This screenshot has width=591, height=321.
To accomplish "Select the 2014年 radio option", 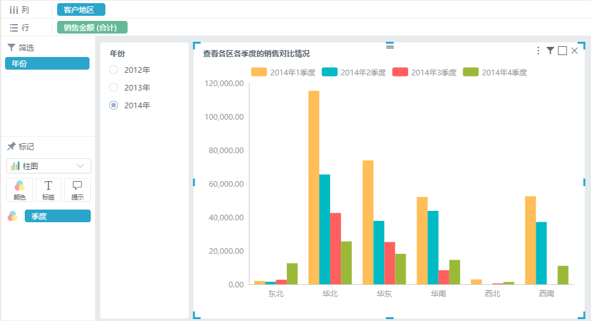I will (x=114, y=105).
